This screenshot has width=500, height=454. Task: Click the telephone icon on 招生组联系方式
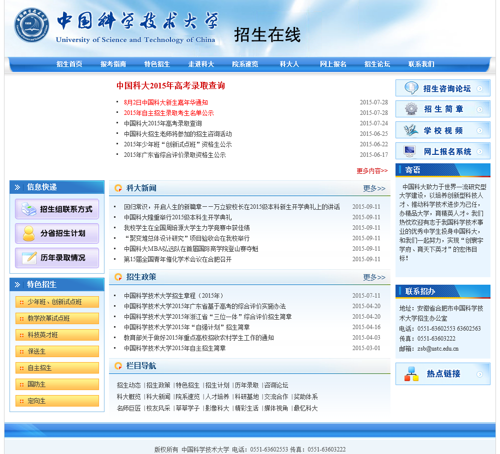[29, 209]
